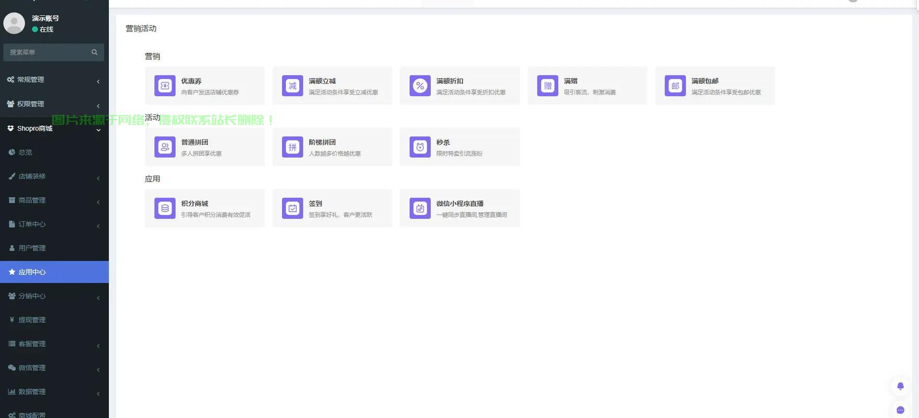Open the 满额包邮 free shipping icon
Image resolution: width=919 pixels, height=418 pixels.
(x=675, y=86)
